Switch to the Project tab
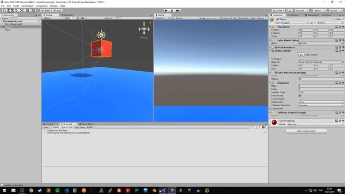Image resolution: width=345 pixels, height=194 pixels. (x=48, y=124)
